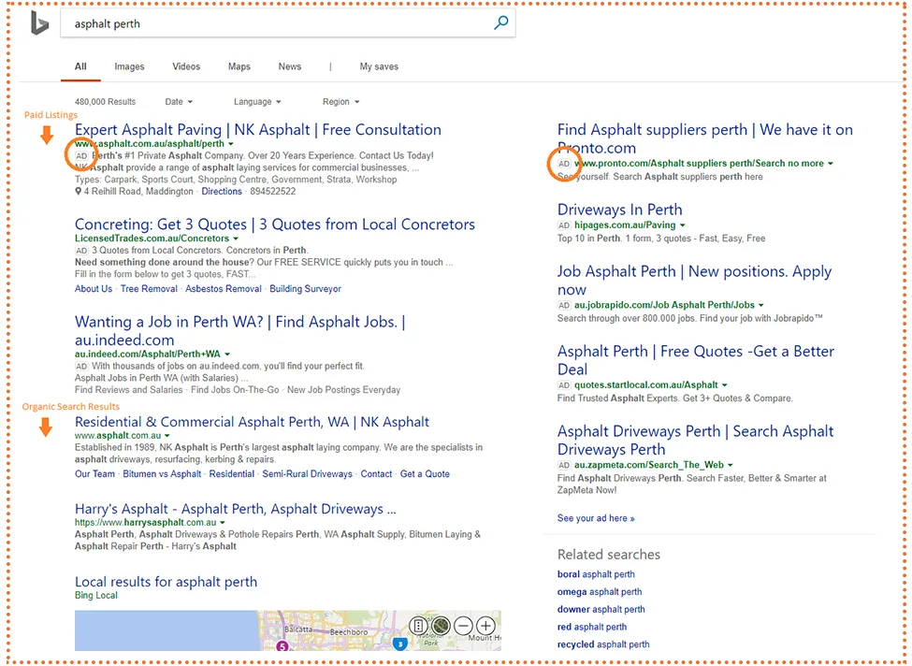Open Asphalt Driveways Perth Search ad

(695, 441)
